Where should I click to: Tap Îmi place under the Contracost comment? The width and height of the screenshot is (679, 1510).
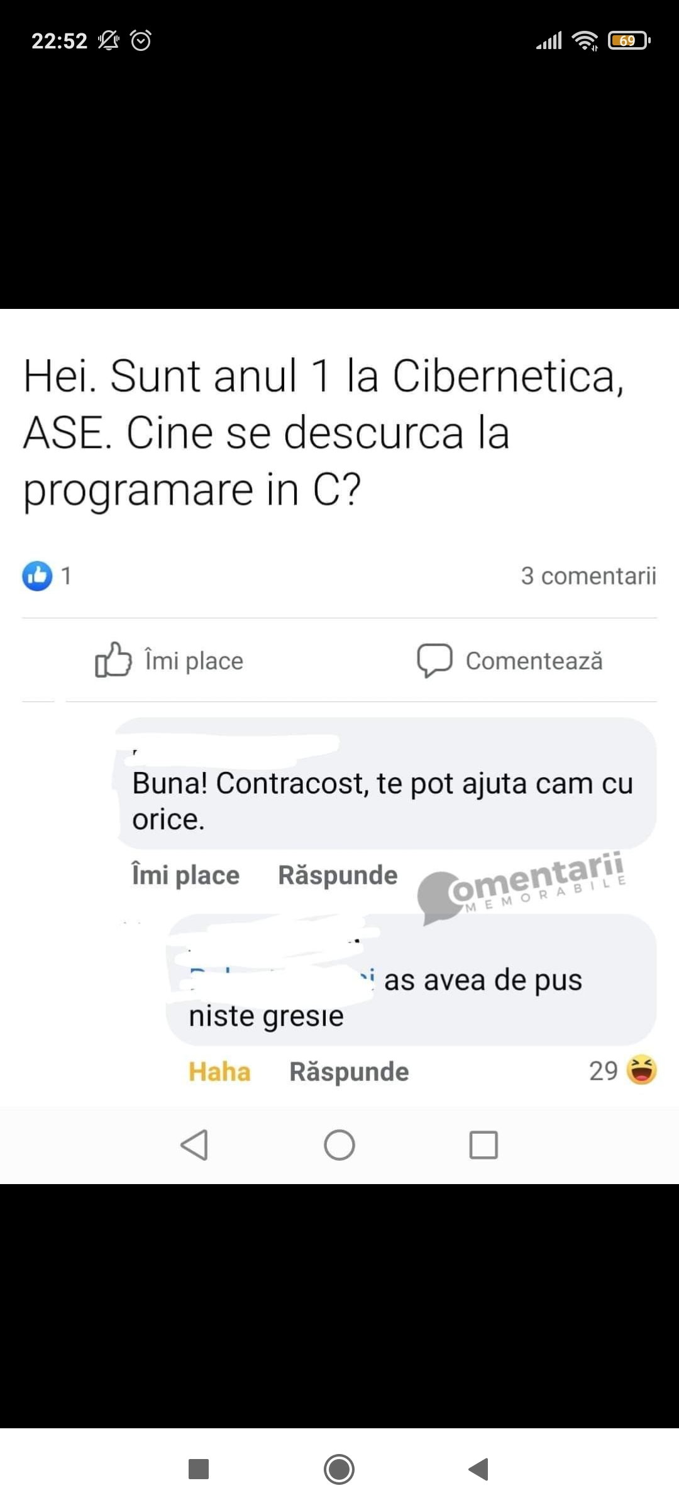185,875
